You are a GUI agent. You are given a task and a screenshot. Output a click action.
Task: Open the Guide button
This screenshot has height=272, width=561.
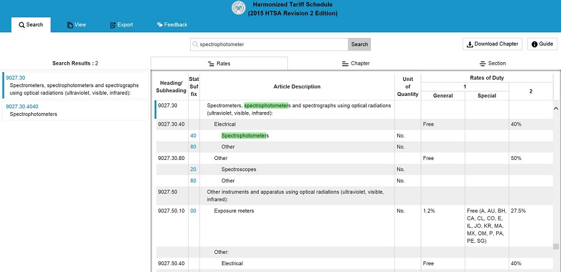coord(542,44)
